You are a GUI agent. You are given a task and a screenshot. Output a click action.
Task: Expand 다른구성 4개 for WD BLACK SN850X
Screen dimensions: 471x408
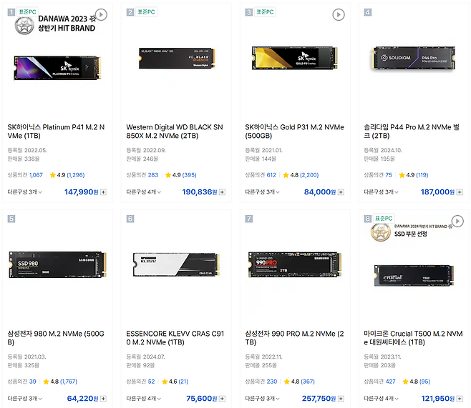(143, 192)
